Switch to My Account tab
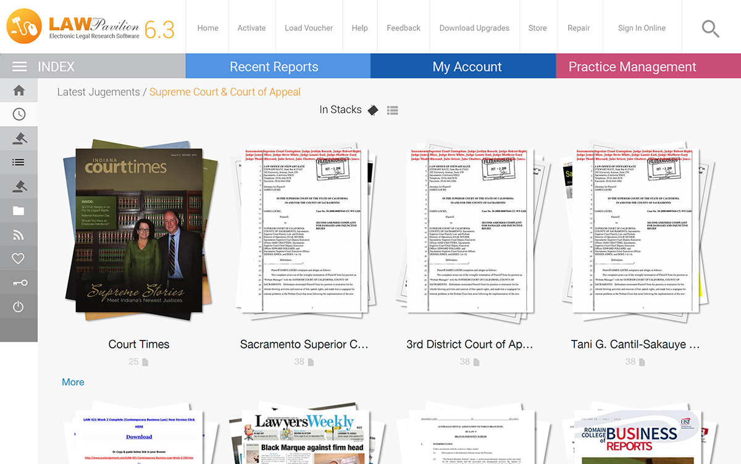 [463, 66]
